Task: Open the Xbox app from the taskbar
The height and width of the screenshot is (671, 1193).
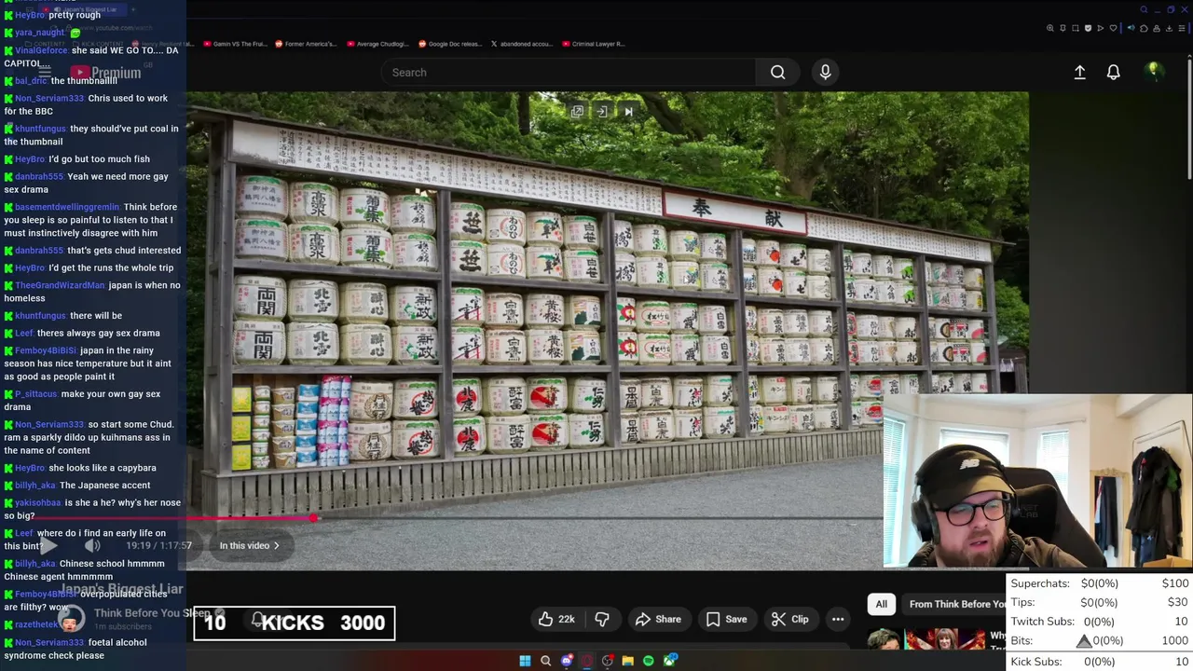Action: pos(669,661)
